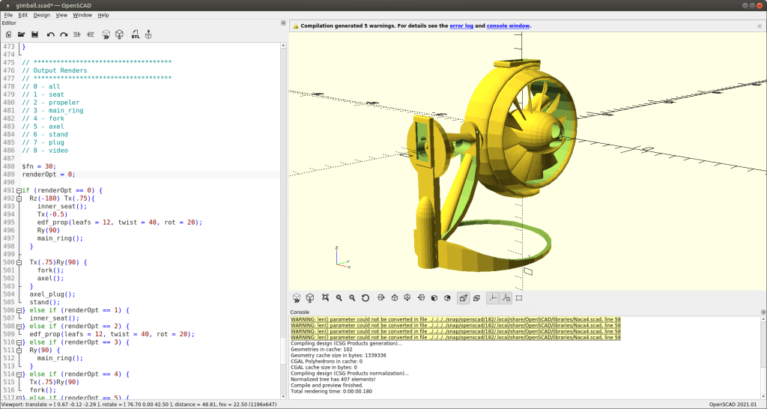767x409 pixels.
Task: Click the Open file icon in editor toolbar
Action: tap(21, 34)
